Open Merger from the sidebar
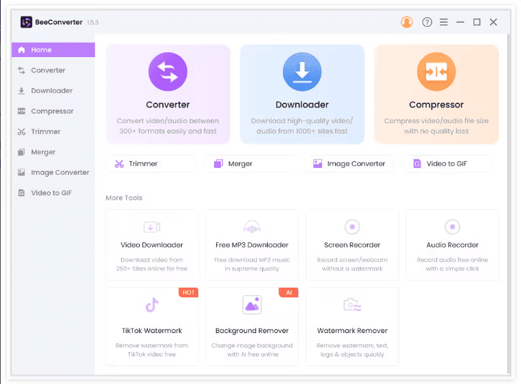This screenshot has height=384, width=521. point(53,152)
